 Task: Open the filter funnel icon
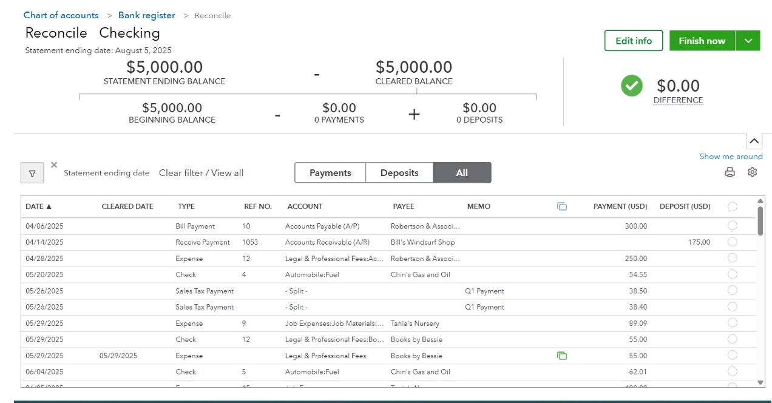pyautogui.click(x=32, y=173)
